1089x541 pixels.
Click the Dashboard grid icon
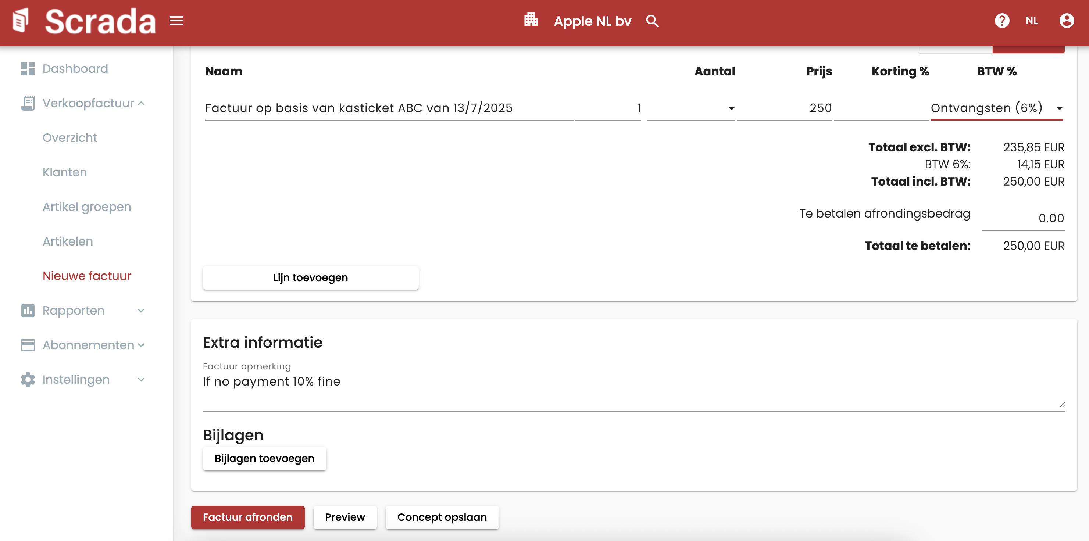(28, 68)
